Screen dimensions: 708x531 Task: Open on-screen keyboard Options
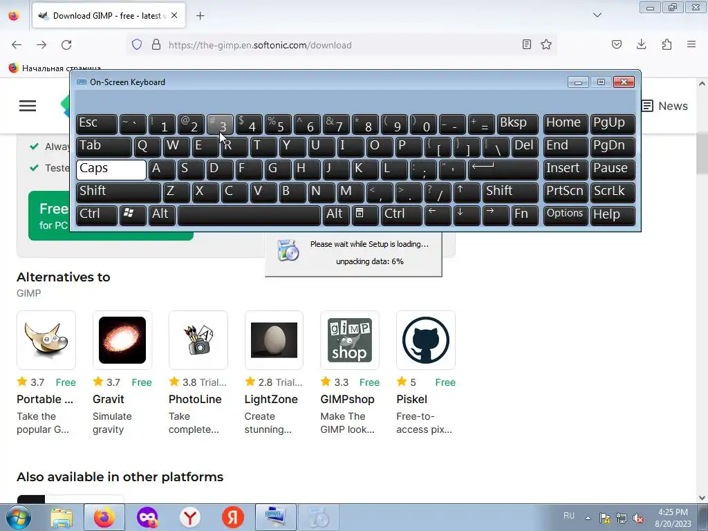(x=566, y=215)
